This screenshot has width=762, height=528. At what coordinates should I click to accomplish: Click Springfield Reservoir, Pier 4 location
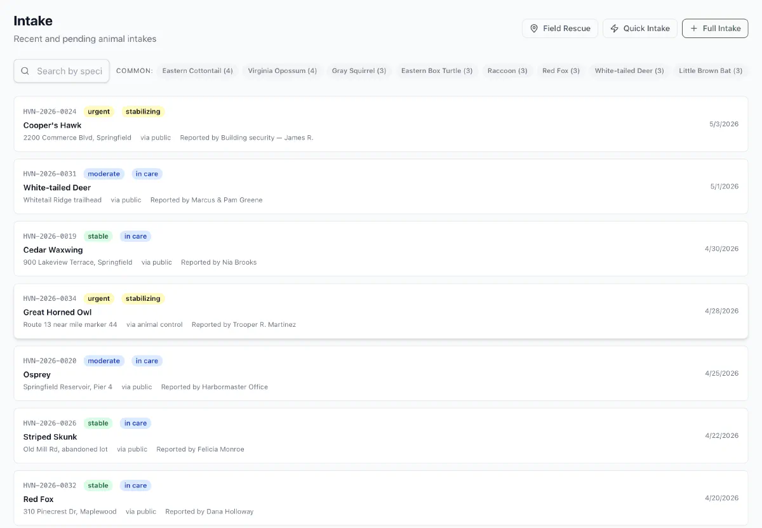pos(68,386)
